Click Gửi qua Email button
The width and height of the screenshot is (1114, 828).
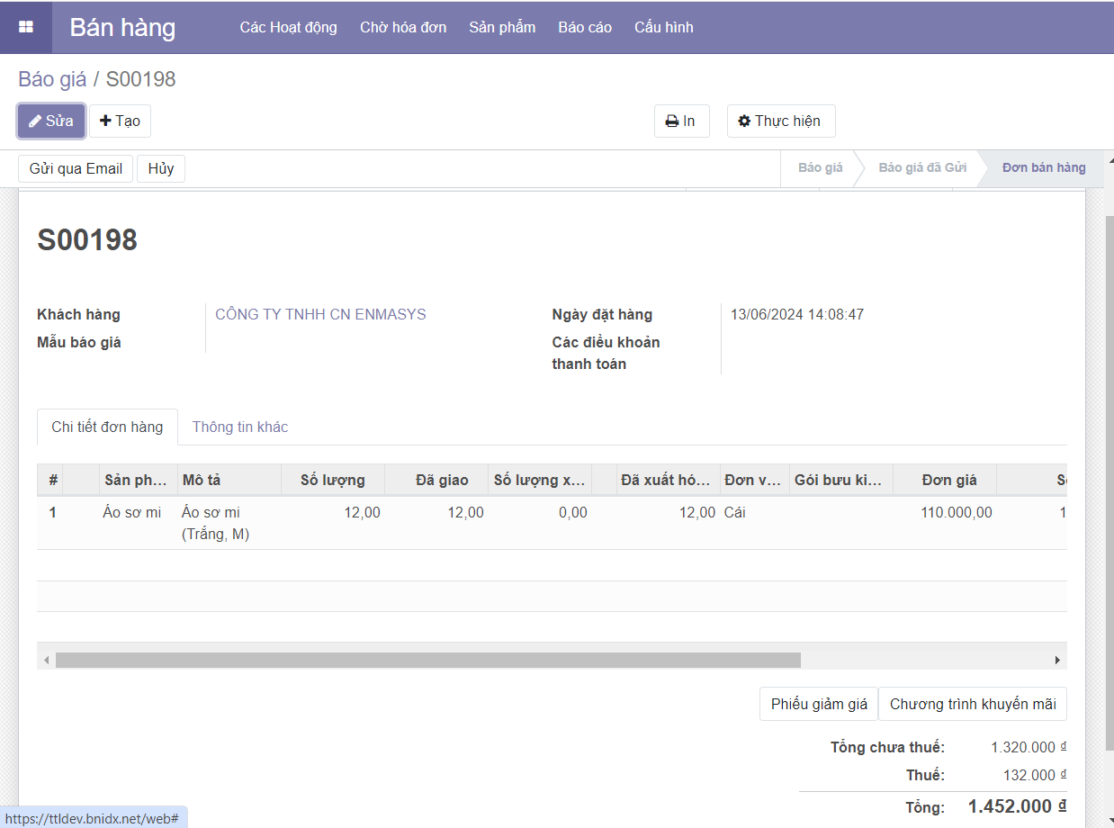click(76, 169)
